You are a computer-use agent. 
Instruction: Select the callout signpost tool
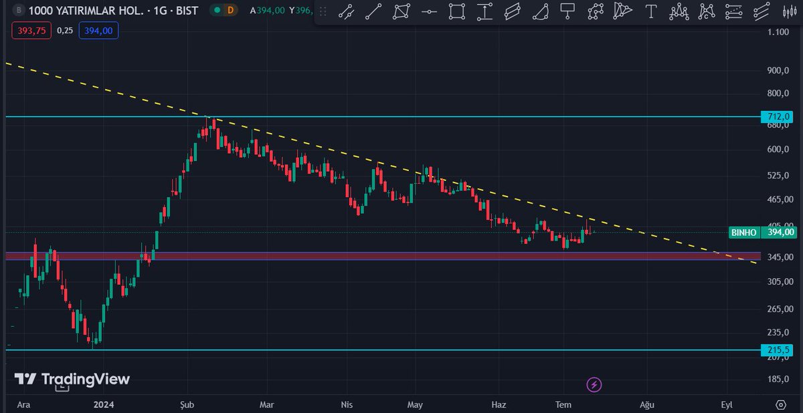click(x=567, y=11)
